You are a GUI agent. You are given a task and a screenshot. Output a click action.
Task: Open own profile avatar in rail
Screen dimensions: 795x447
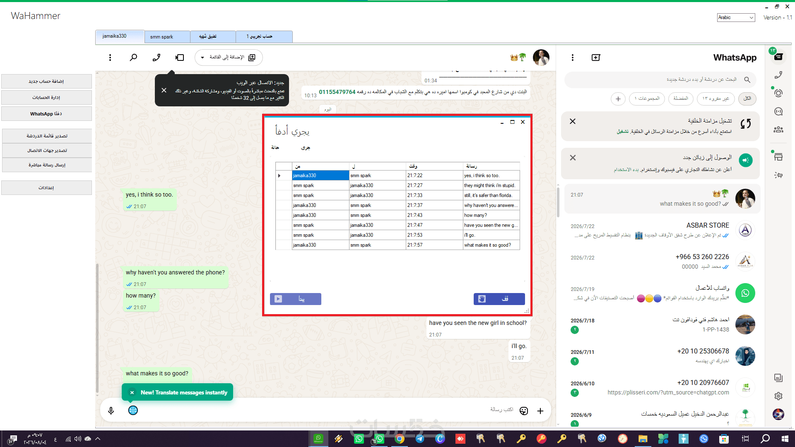coord(778,414)
